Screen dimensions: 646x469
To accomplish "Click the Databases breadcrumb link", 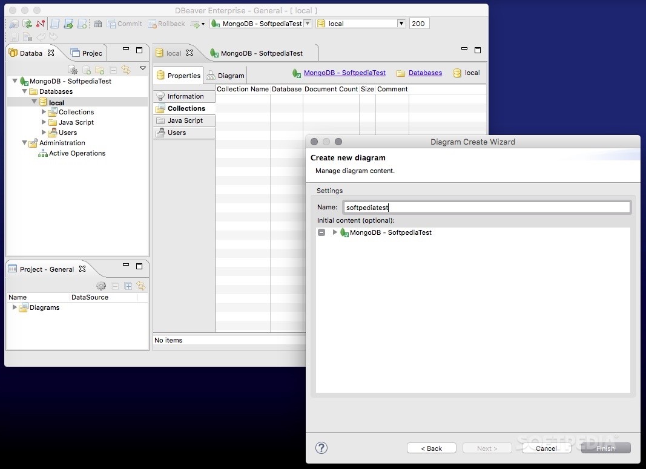I will pos(425,72).
